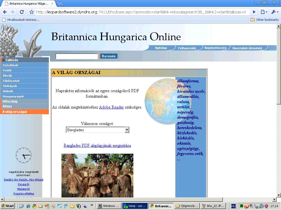This screenshot has height=210, width=281.
Task: Open the Bejelentkezés tab
Action: [x=215, y=48]
